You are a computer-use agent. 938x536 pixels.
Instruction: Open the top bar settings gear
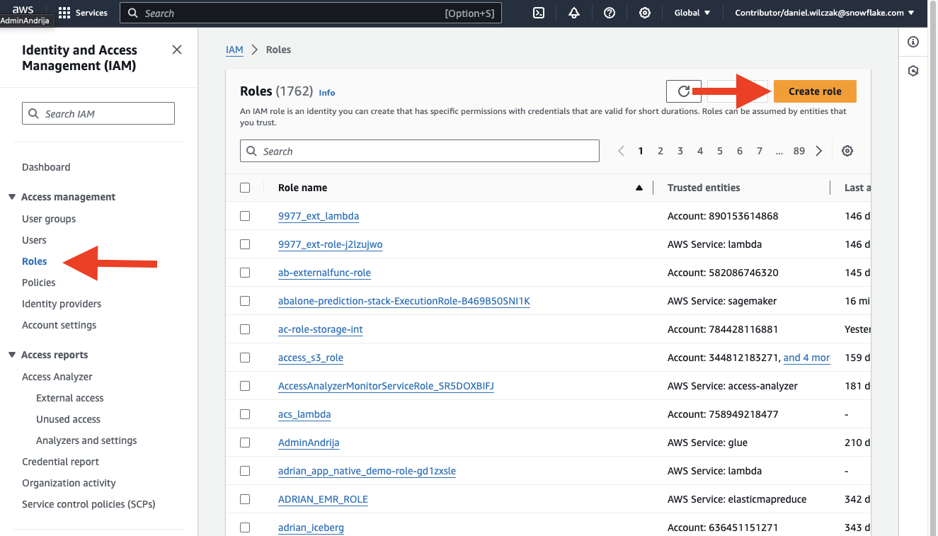pos(645,13)
